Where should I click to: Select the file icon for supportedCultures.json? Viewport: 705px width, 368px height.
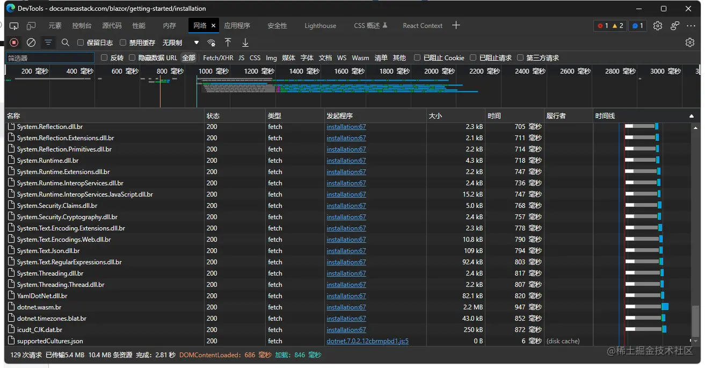coord(12,341)
